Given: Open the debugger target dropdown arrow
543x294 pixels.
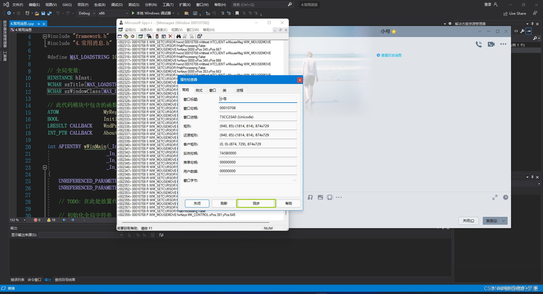Looking at the screenshot, I should point(173,13).
